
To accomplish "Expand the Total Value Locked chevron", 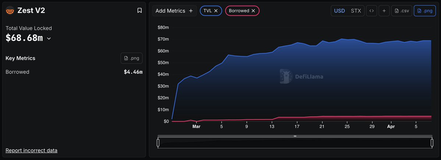I will coord(49,38).
